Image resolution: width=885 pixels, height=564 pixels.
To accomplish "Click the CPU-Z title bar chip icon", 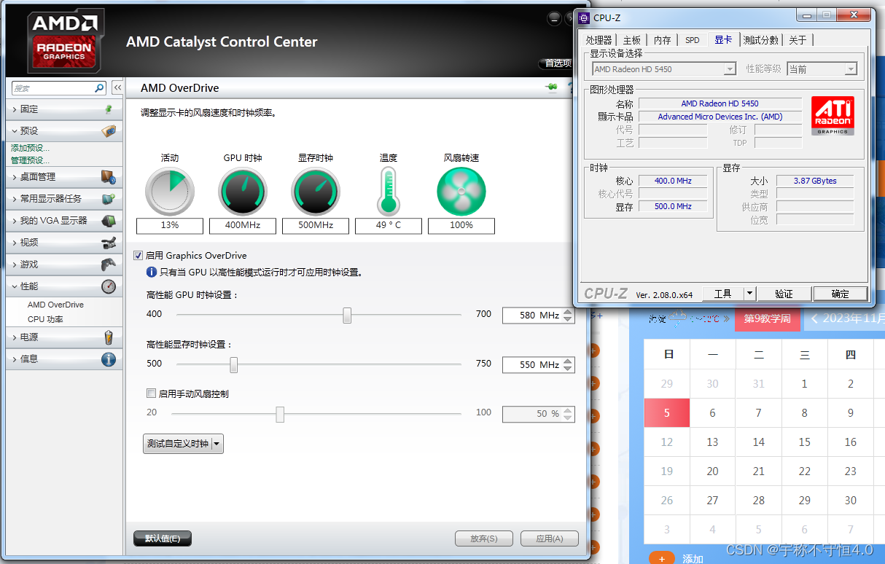I will (584, 17).
